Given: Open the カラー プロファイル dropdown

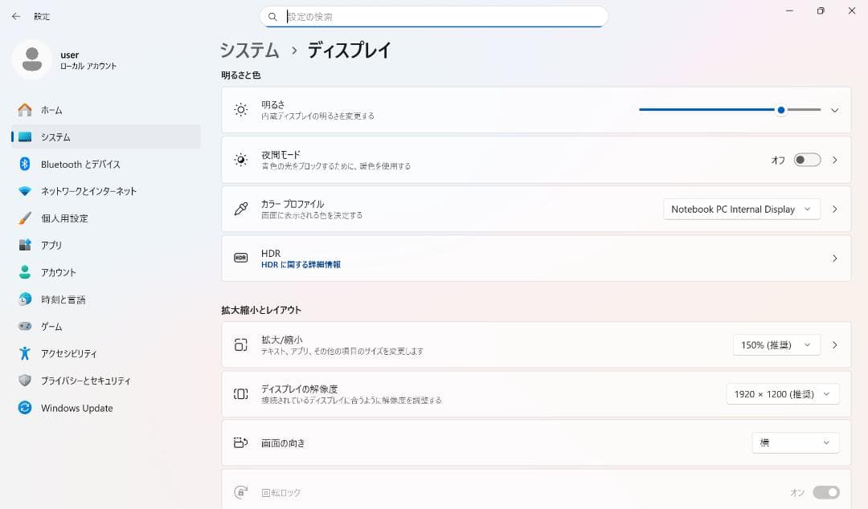Looking at the screenshot, I should (x=740, y=209).
